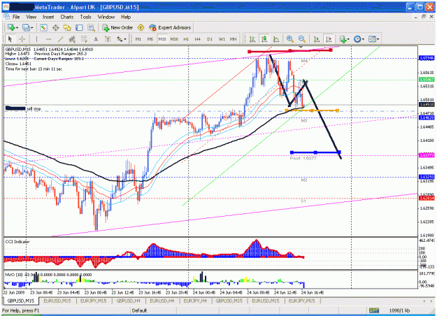
Task: Open the Periodicity clock dropdown
Action: [359, 39]
